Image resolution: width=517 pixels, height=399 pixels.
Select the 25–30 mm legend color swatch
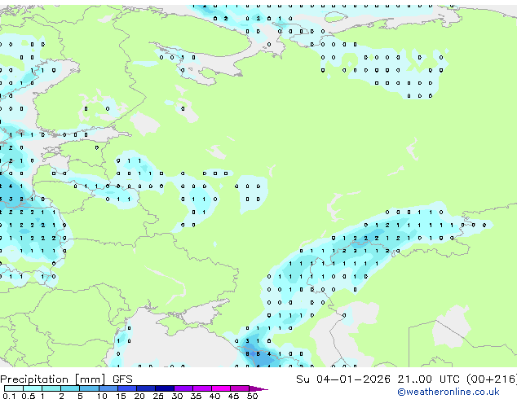(165, 388)
